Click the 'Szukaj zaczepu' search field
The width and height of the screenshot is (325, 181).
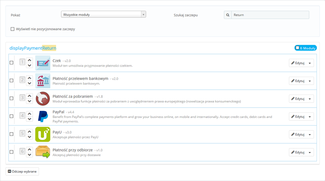click(270, 15)
